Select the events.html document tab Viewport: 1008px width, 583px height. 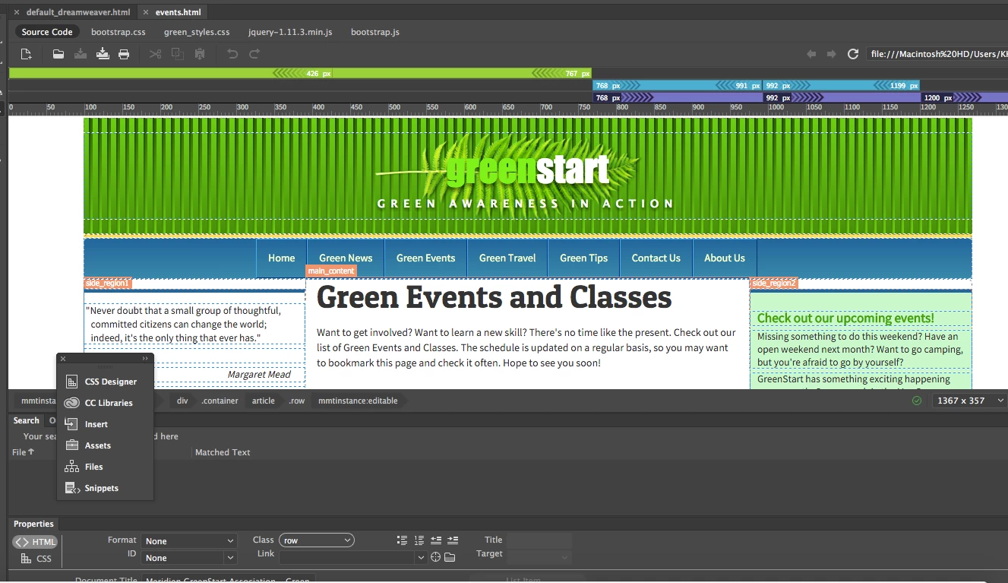[178, 12]
